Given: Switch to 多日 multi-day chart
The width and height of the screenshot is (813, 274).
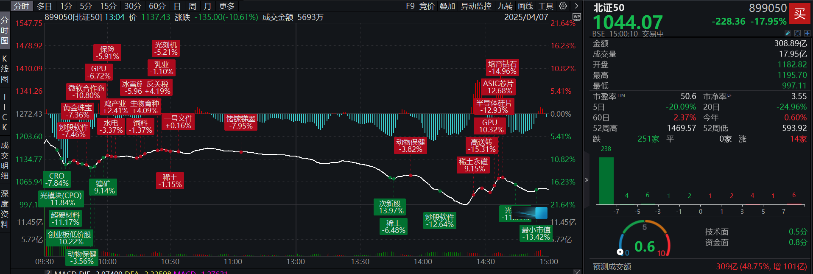Looking at the screenshot, I should [44, 6].
